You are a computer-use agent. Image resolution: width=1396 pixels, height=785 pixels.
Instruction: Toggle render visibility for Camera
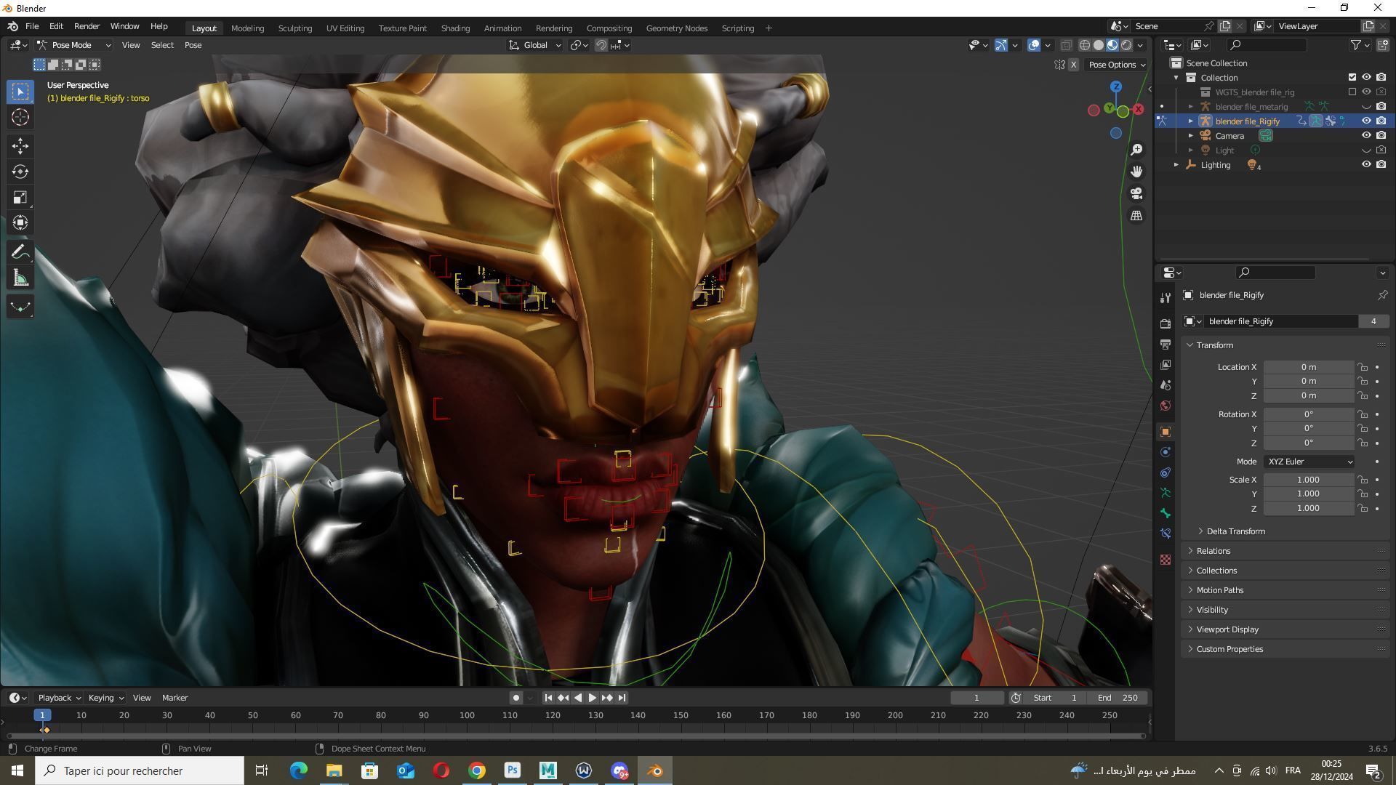[x=1381, y=136]
